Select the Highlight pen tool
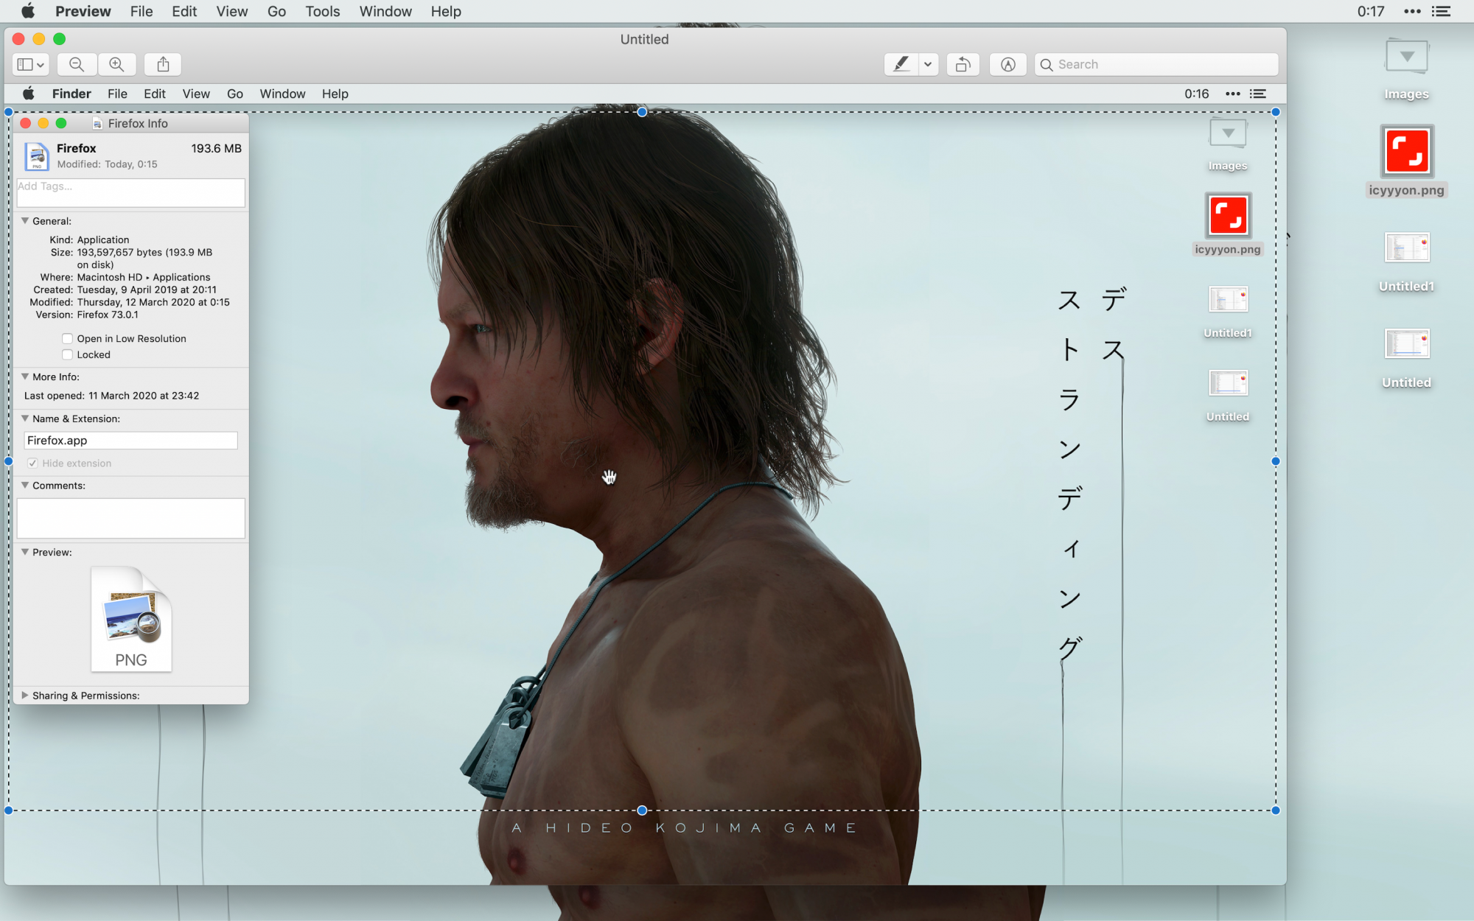 pyautogui.click(x=901, y=65)
